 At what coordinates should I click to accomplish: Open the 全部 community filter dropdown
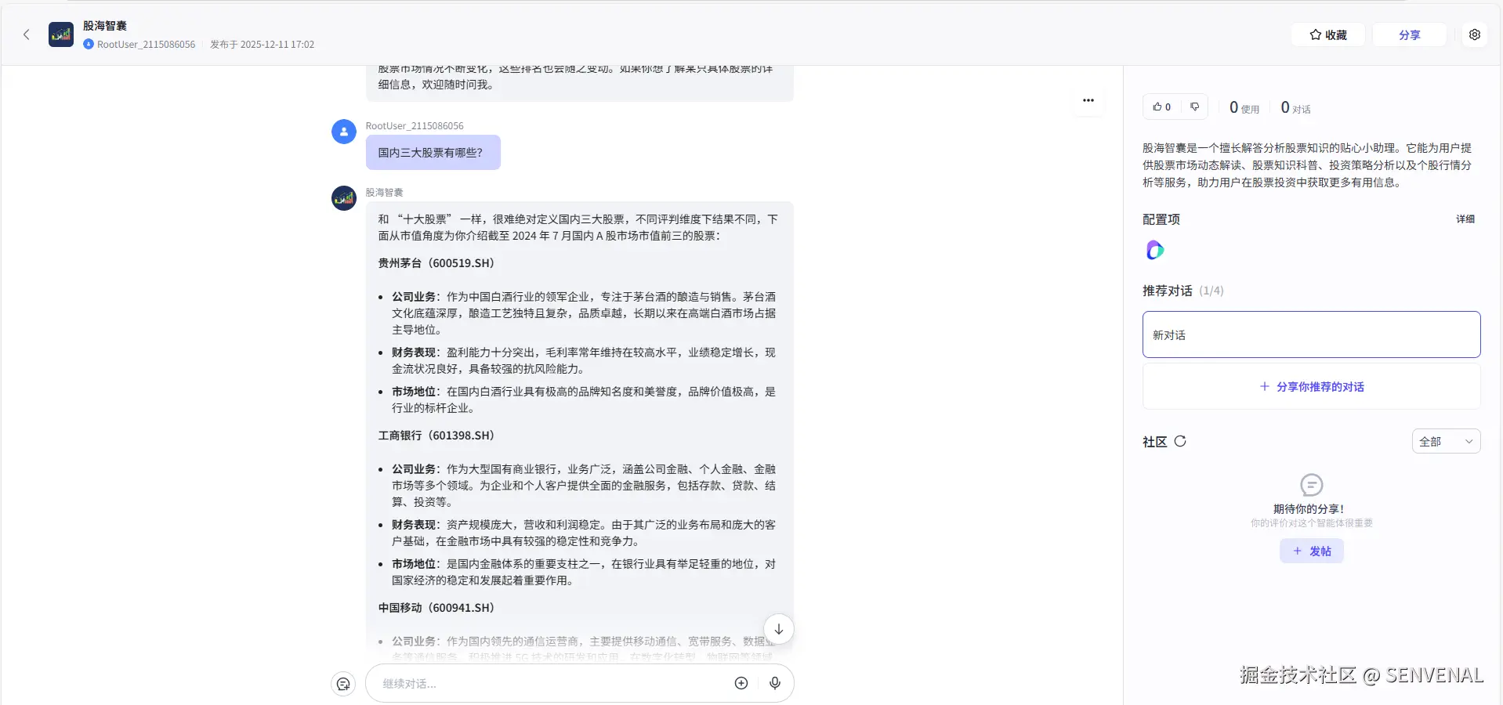(x=1446, y=441)
